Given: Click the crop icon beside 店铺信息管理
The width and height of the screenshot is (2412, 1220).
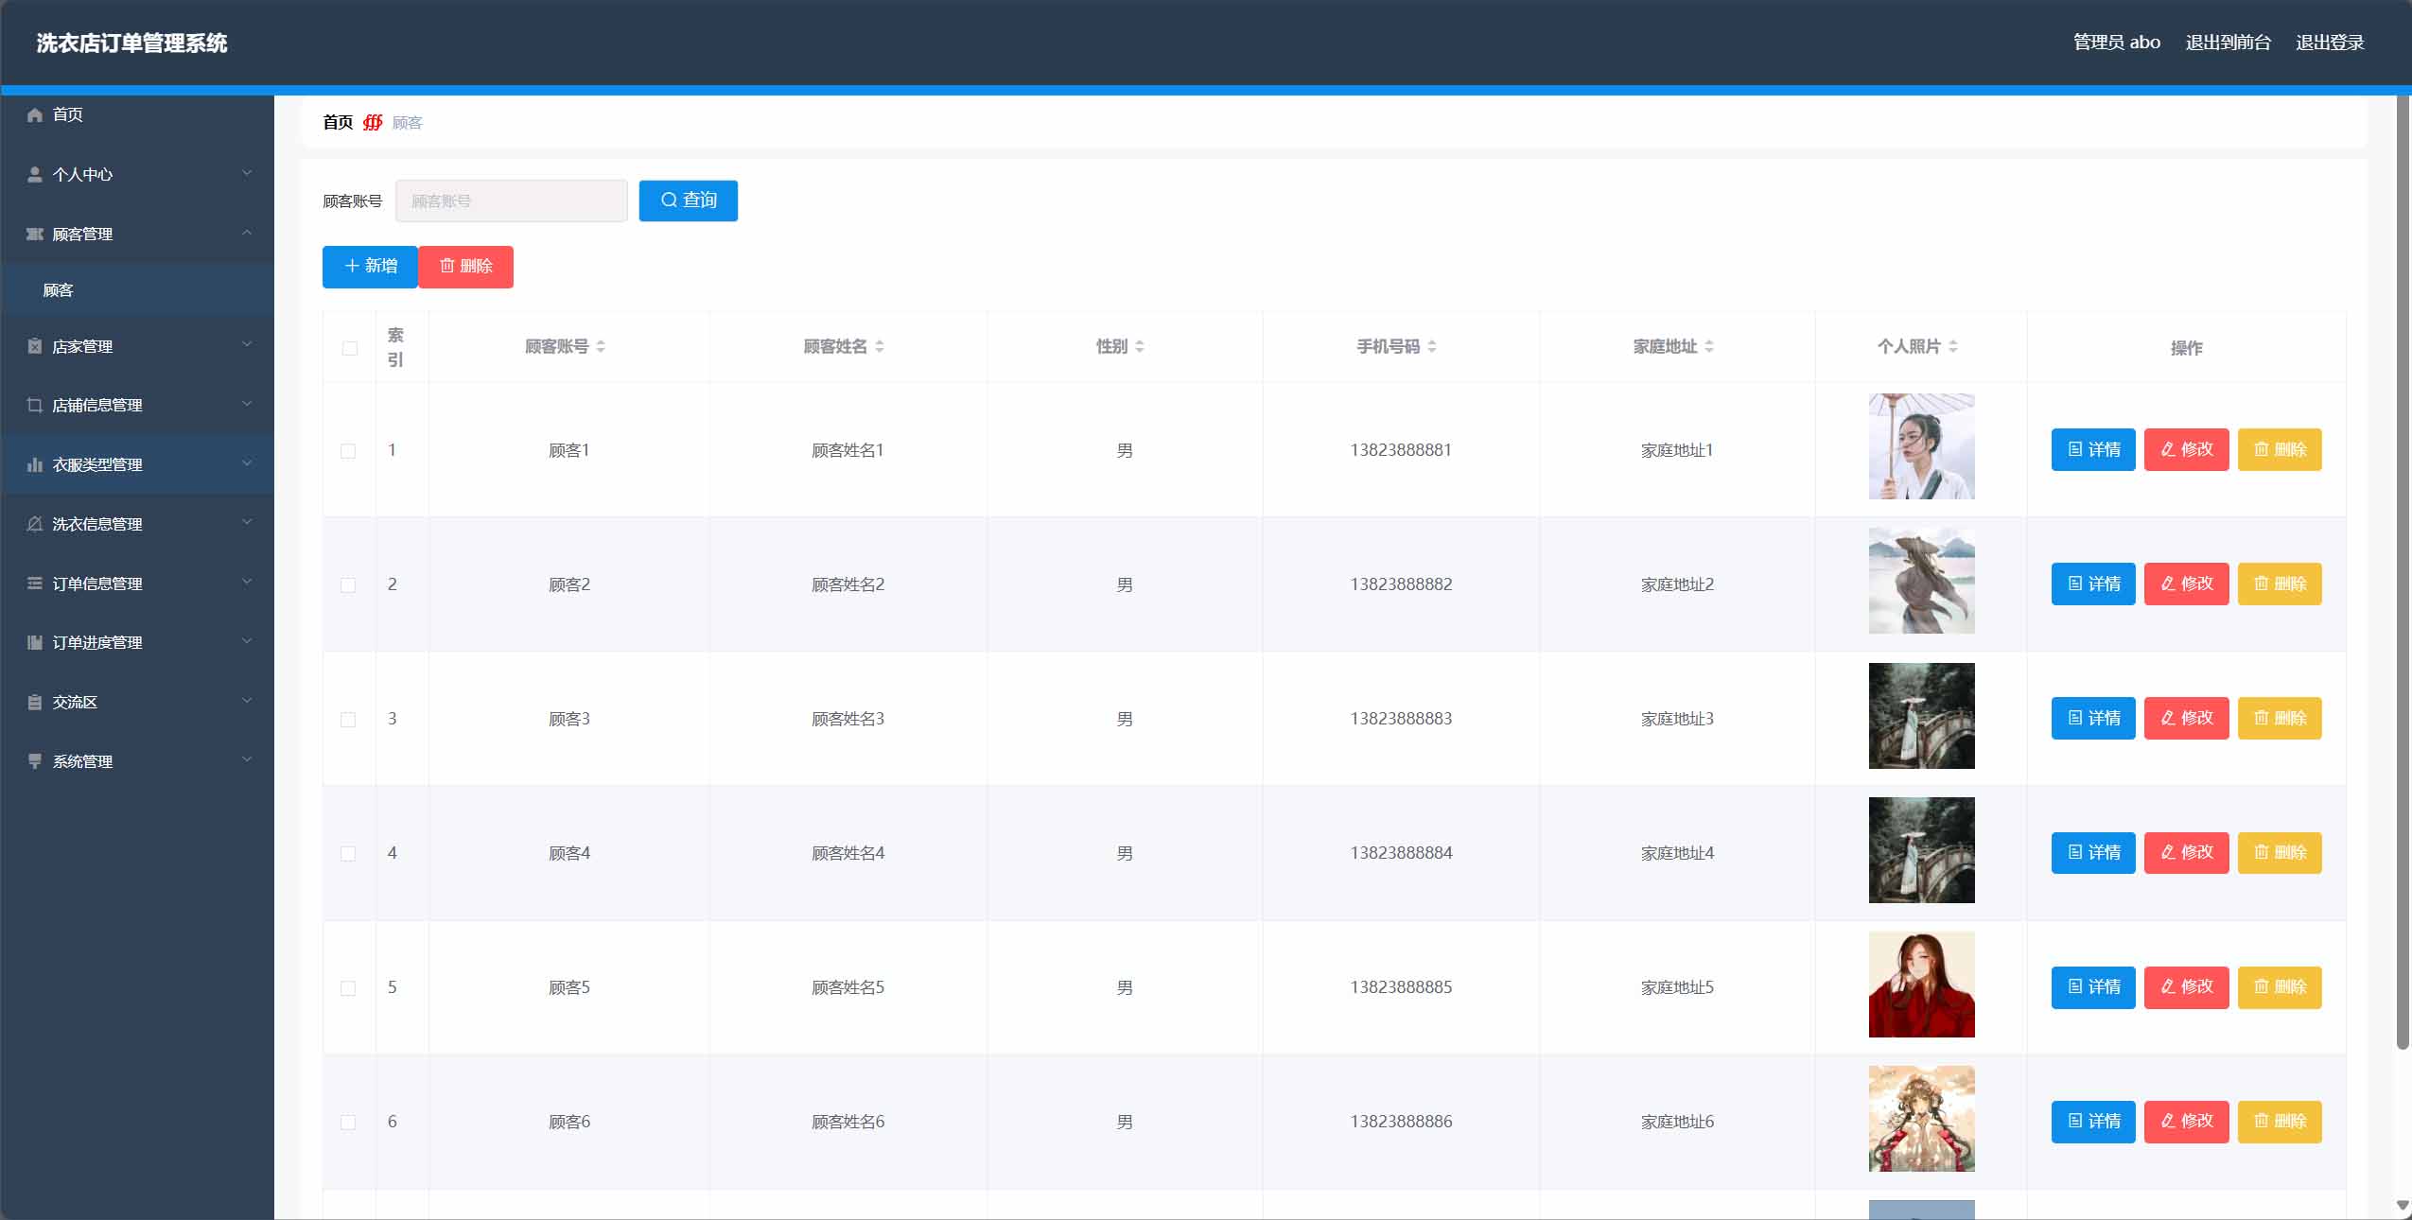Looking at the screenshot, I should [x=35, y=406].
